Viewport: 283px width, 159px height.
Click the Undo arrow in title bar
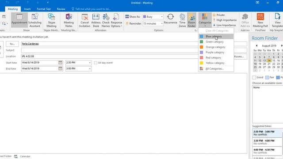8,3
